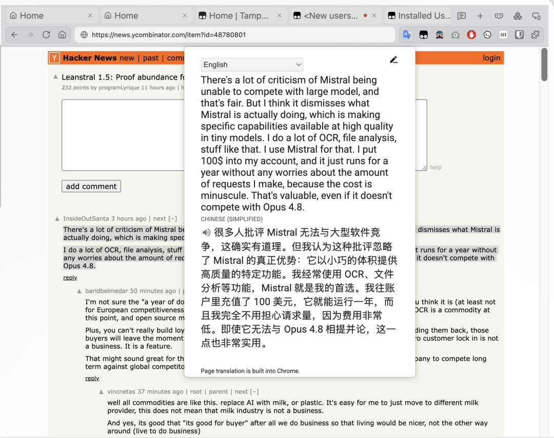Collapse vincnetas's comment via [–]
This screenshot has width=554, height=438.
pos(254,392)
